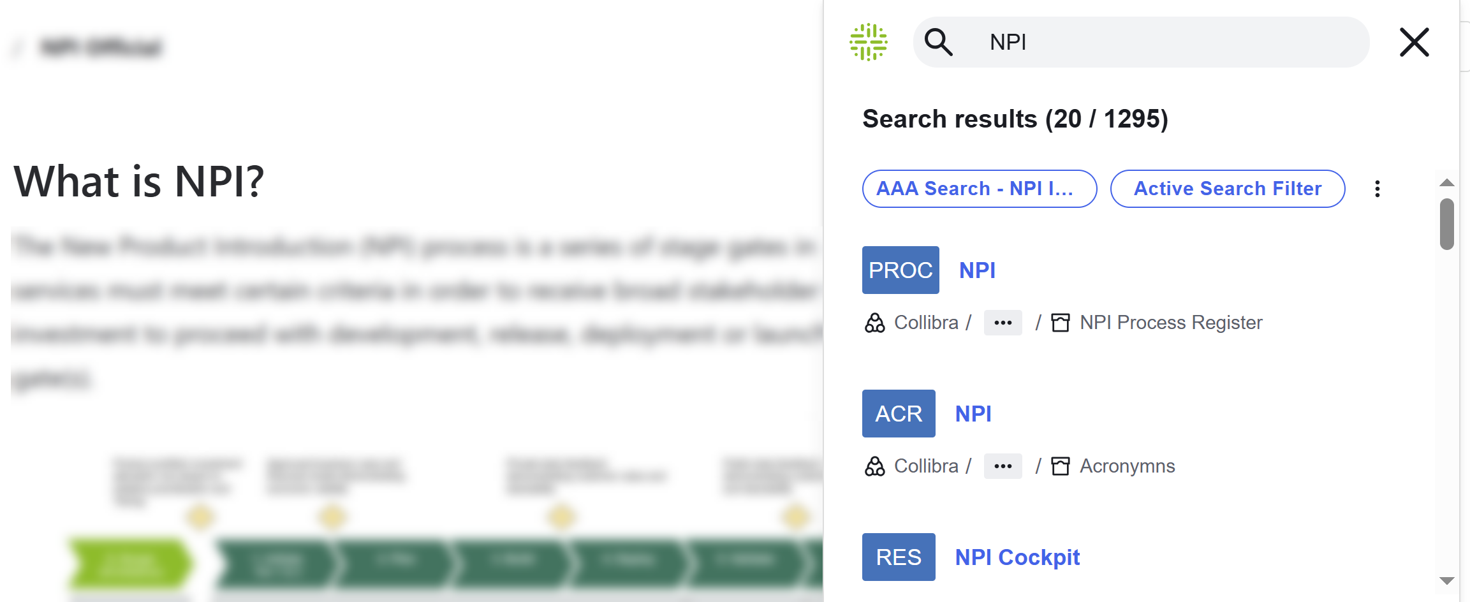Open the first NPI process result
The height and width of the screenshot is (602, 1470).
[976, 270]
